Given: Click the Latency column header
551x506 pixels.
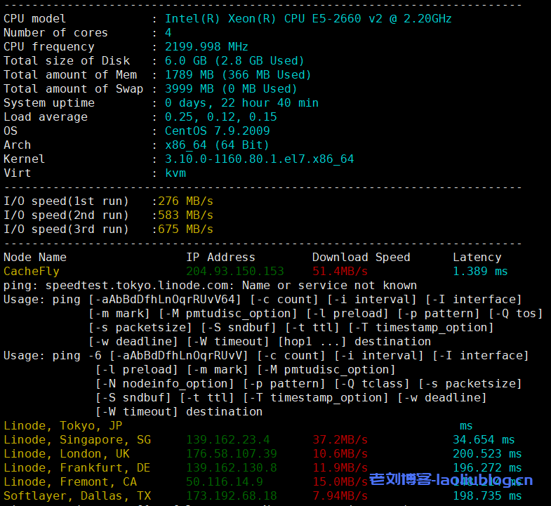Looking at the screenshot, I should click(477, 258).
